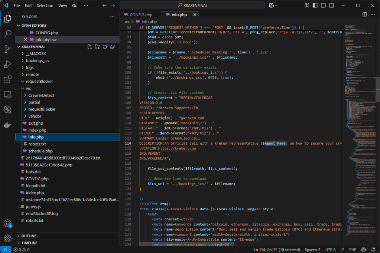Refresh the explorer file tree
Image resolution: width=380 pixels, height=253 pixels.
pos(105,47)
